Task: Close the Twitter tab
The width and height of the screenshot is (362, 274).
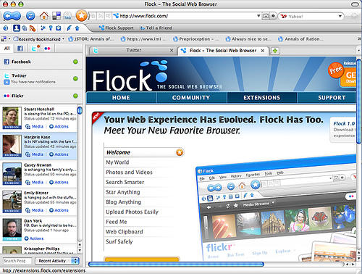Action: [172, 50]
